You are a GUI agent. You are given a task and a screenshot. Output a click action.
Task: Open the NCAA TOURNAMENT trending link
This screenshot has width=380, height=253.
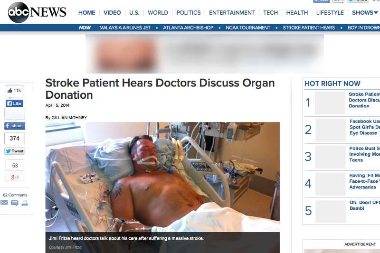[x=247, y=28]
